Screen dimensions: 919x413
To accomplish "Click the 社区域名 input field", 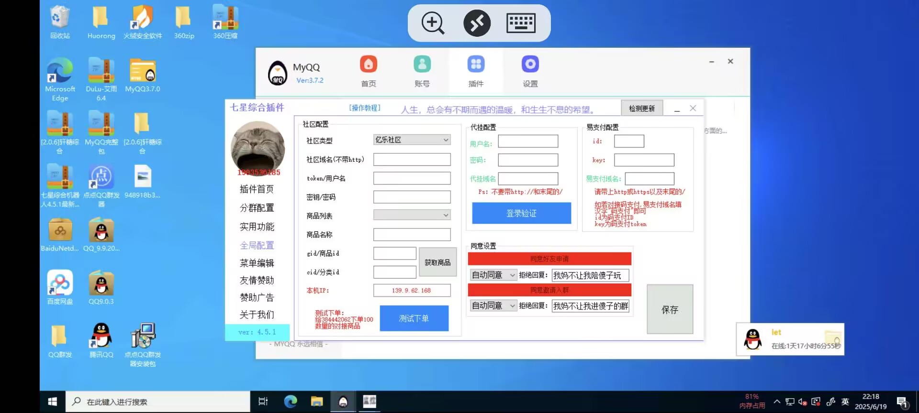I will click(x=412, y=159).
